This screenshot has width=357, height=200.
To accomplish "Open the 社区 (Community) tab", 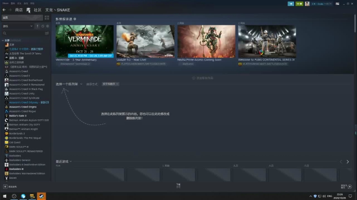I will pyautogui.click(x=38, y=10).
